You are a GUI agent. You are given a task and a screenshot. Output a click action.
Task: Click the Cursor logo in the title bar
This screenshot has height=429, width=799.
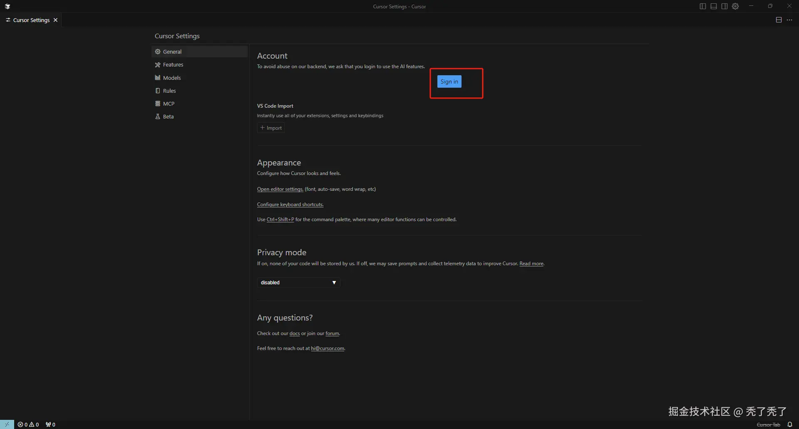click(x=7, y=6)
